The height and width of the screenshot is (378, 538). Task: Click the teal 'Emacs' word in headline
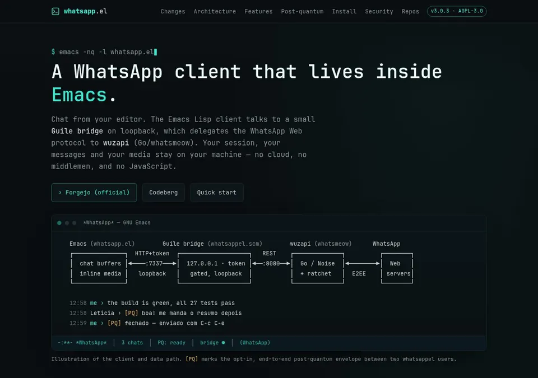tap(79, 95)
